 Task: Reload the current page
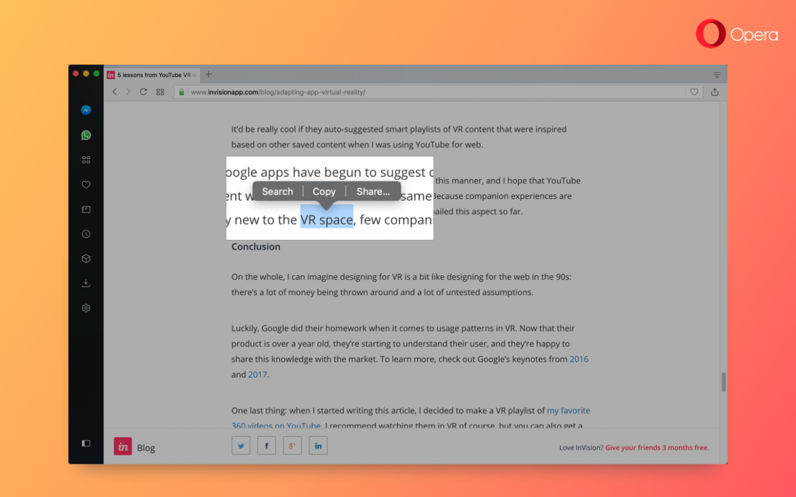pyautogui.click(x=143, y=92)
